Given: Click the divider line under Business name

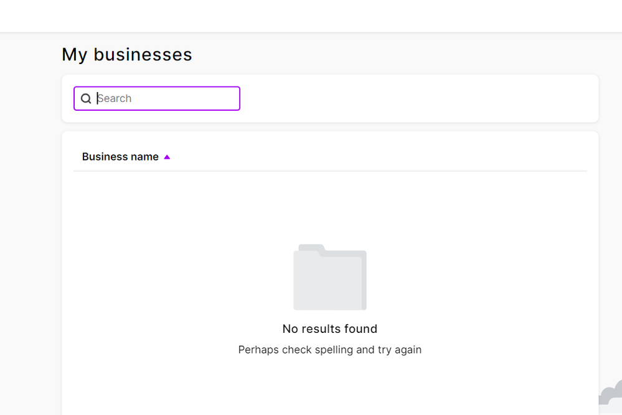Looking at the screenshot, I should 330,170.
